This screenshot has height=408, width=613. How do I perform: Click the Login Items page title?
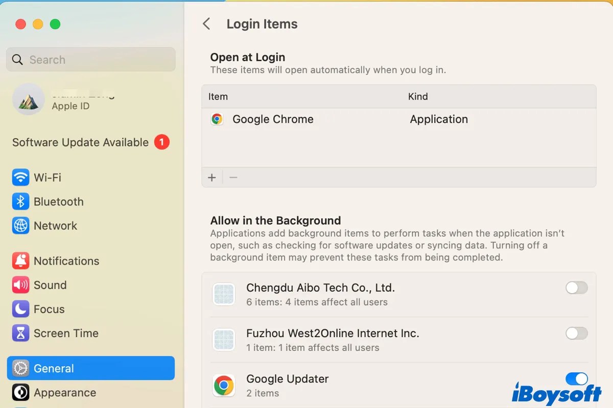[x=262, y=24]
